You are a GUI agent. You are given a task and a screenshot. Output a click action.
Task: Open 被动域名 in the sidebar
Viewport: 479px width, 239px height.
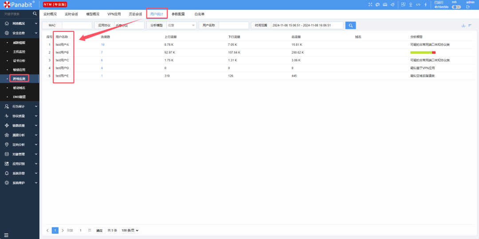19,88
